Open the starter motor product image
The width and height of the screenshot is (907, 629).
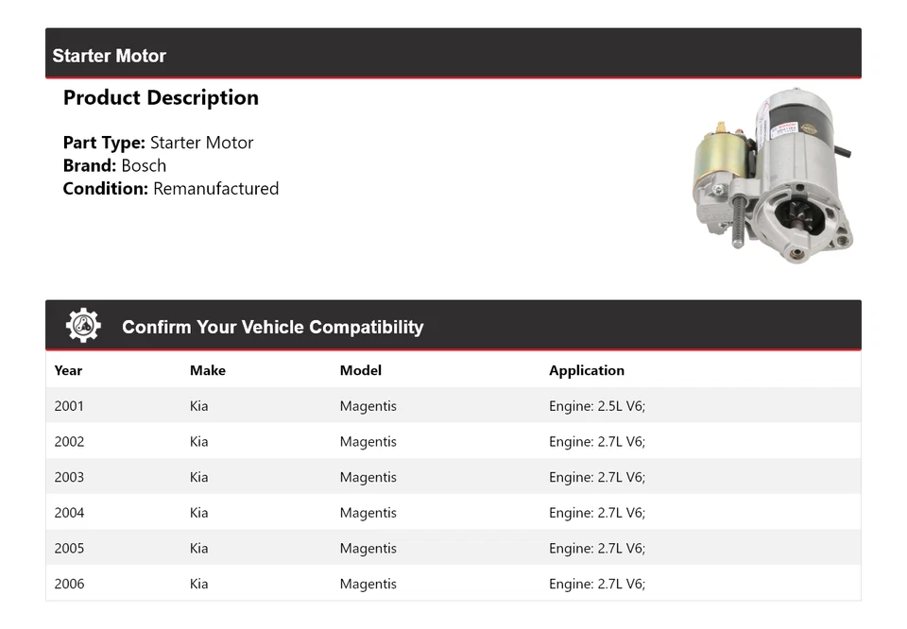tap(775, 176)
